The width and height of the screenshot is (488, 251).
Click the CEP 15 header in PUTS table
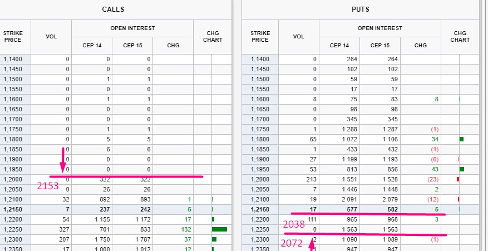(x=380, y=46)
